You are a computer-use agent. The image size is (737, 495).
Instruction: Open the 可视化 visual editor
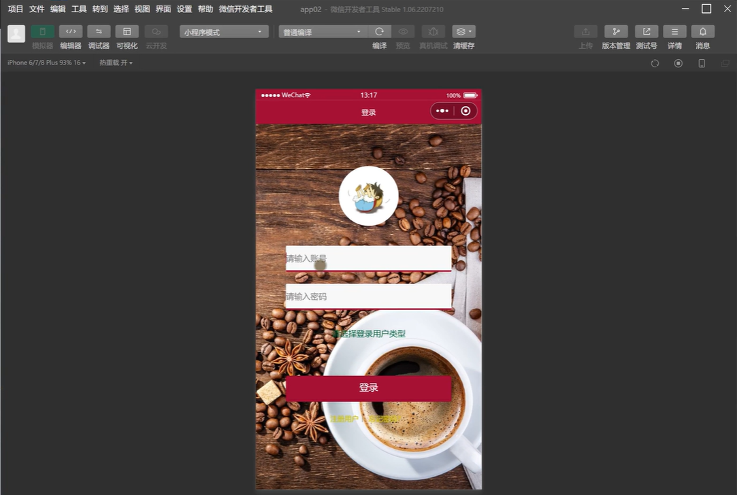tap(127, 32)
